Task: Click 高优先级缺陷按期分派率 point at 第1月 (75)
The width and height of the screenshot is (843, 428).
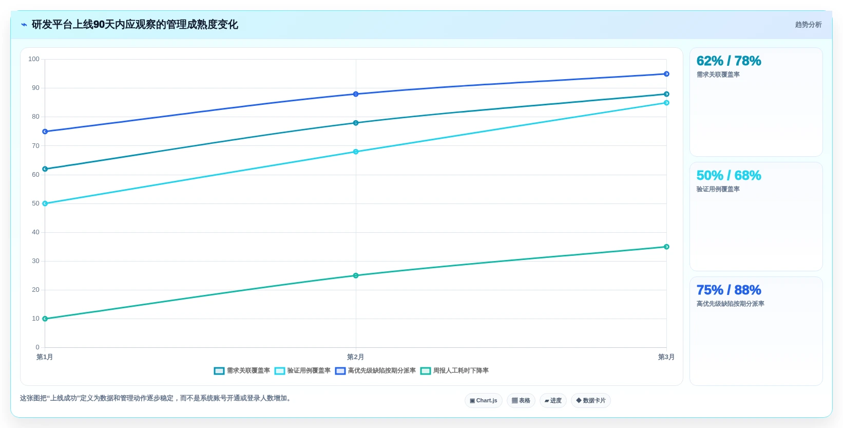Action: (x=45, y=132)
